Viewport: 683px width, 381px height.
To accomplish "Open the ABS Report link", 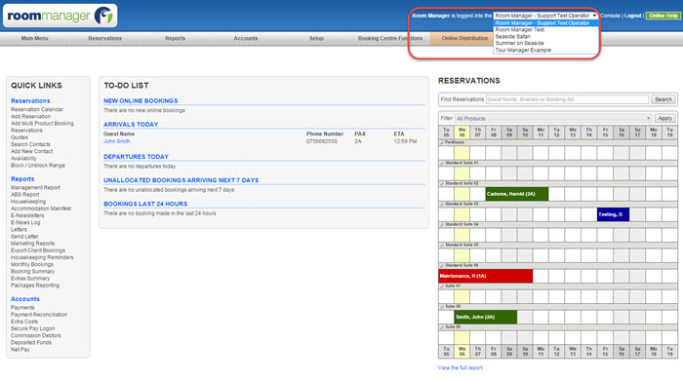I will click(x=24, y=195).
